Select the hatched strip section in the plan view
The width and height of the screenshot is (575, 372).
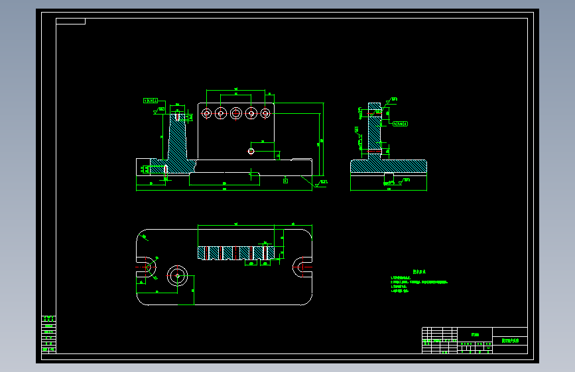pyautogui.click(x=236, y=253)
